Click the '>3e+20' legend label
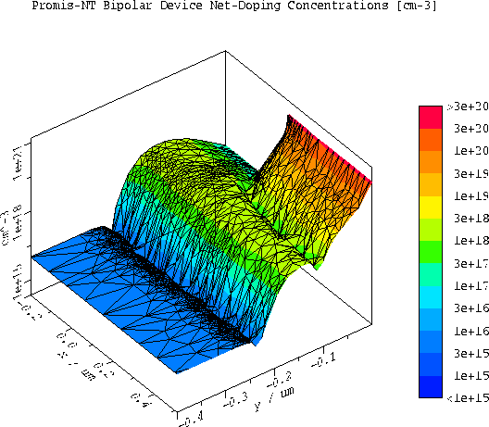 468,107
